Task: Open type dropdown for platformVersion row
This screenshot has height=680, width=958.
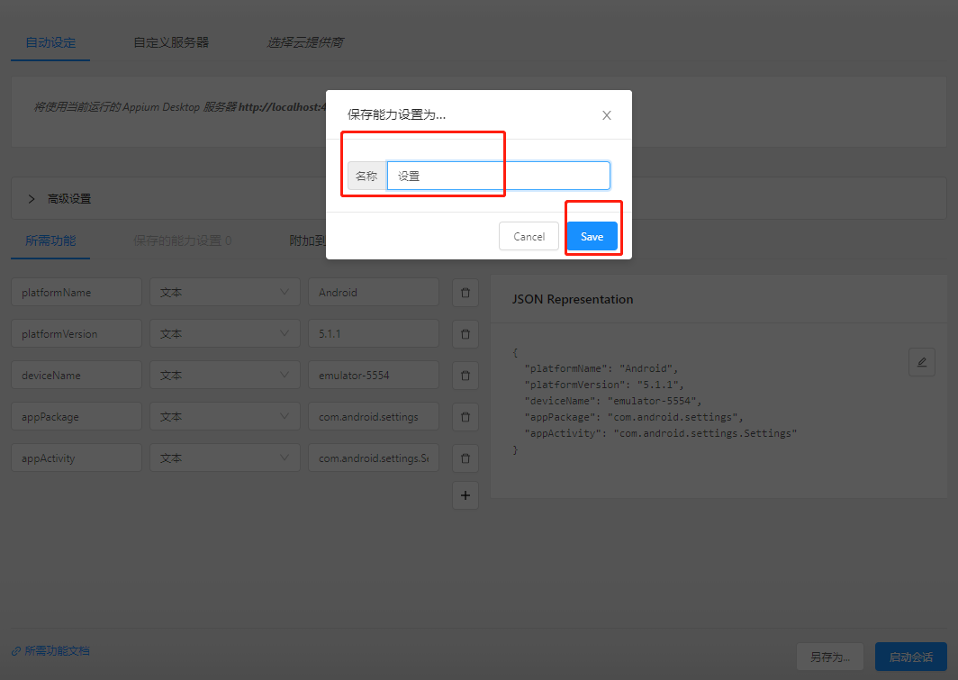Action: 225,334
